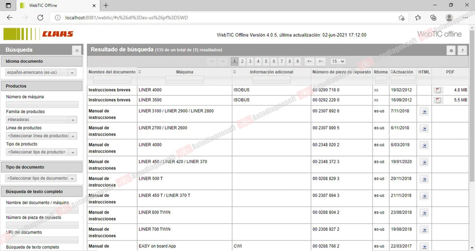Click browser back arrow
475x251 pixels.
point(10,18)
